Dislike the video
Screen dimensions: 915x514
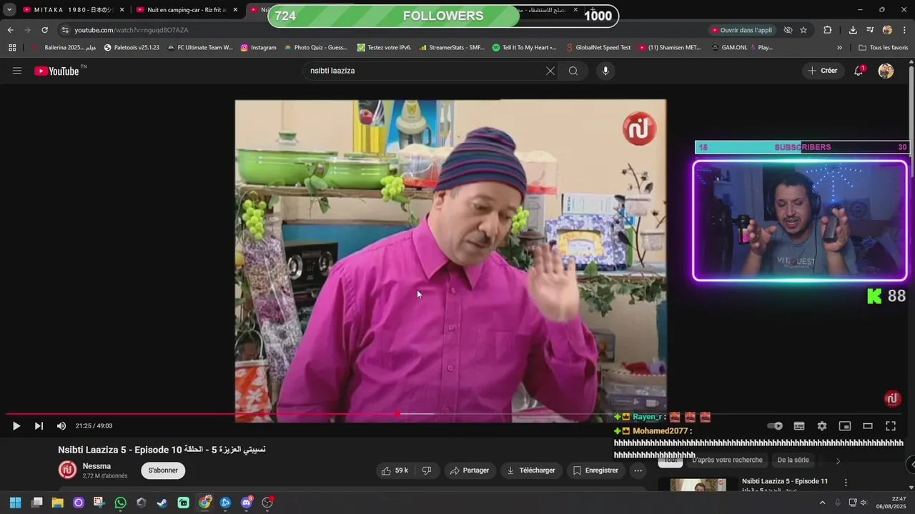tap(427, 470)
